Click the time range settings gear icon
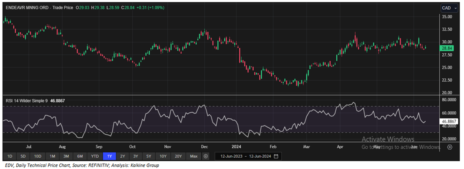The height and width of the screenshot is (169, 464). click(x=206, y=156)
